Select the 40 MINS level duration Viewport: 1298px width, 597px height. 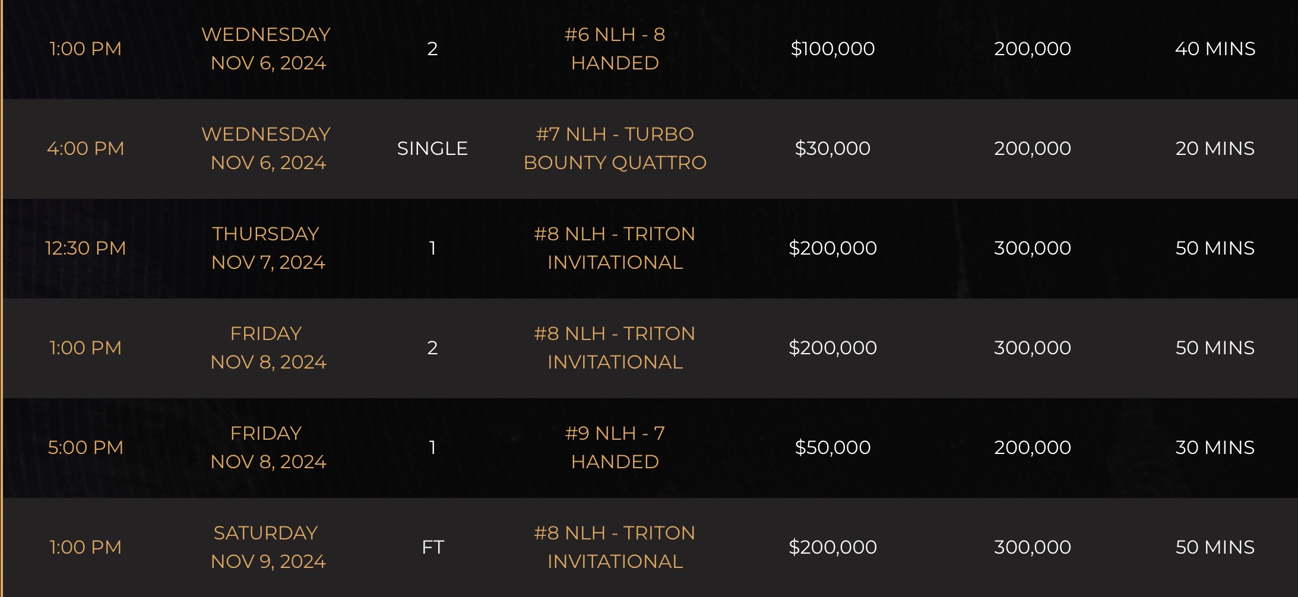click(x=1215, y=49)
